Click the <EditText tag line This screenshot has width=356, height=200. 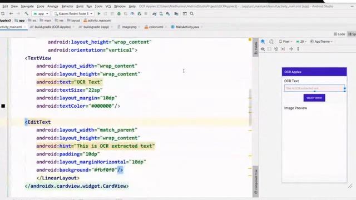pyautogui.click(x=38, y=122)
